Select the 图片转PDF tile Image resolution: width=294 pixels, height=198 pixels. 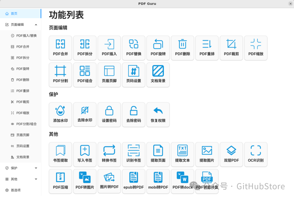tap(109, 181)
